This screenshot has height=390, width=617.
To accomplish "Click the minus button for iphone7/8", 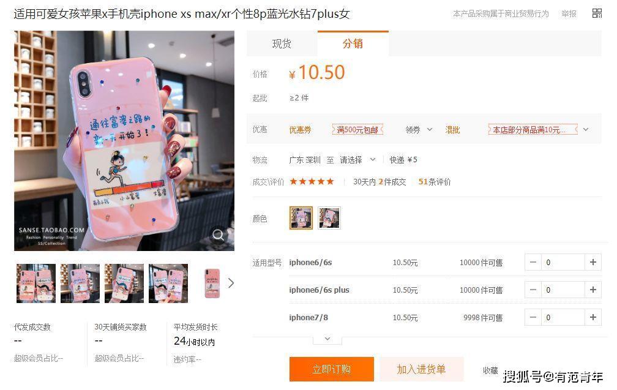I will [533, 317].
